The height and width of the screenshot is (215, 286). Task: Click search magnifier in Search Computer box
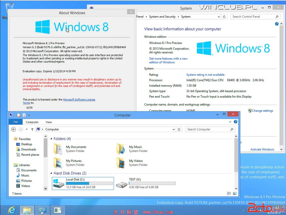[x=232, y=129]
